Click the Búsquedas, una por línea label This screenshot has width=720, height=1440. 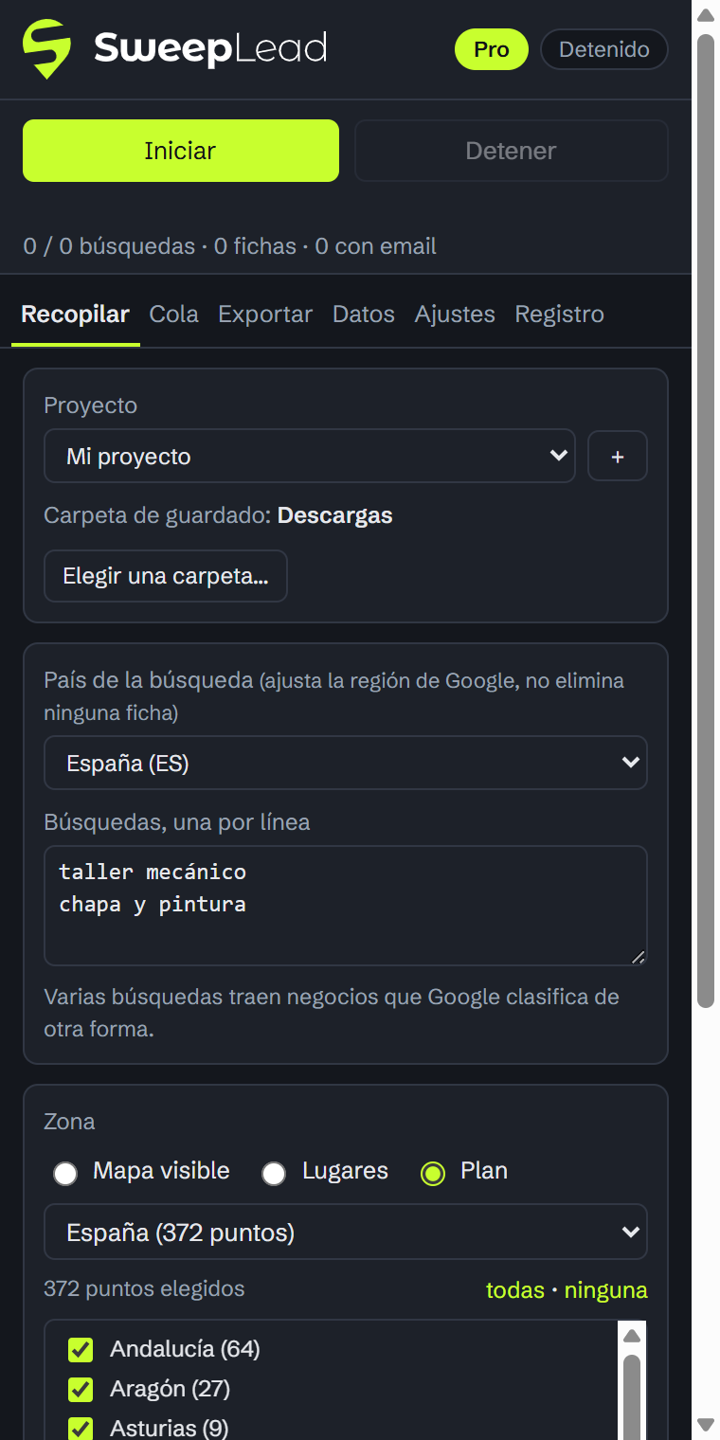(177, 822)
